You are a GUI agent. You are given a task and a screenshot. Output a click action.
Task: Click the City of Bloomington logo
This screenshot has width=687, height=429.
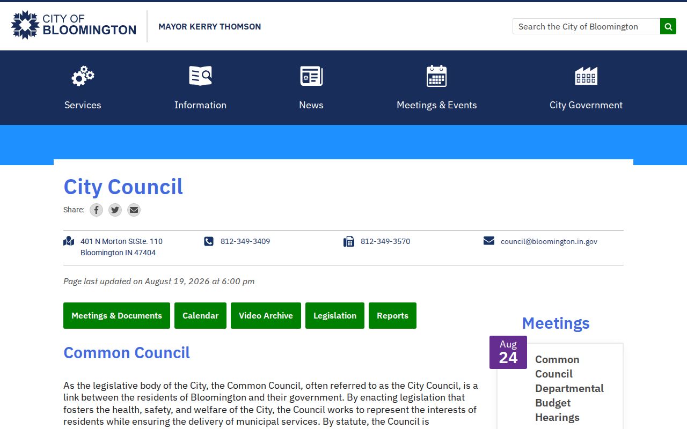pos(74,25)
